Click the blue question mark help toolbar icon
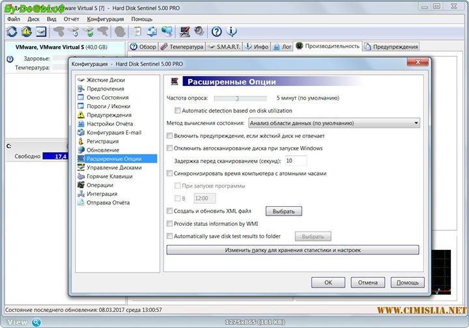This screenshot has height=328, width=469. click(x=217, y=31)
